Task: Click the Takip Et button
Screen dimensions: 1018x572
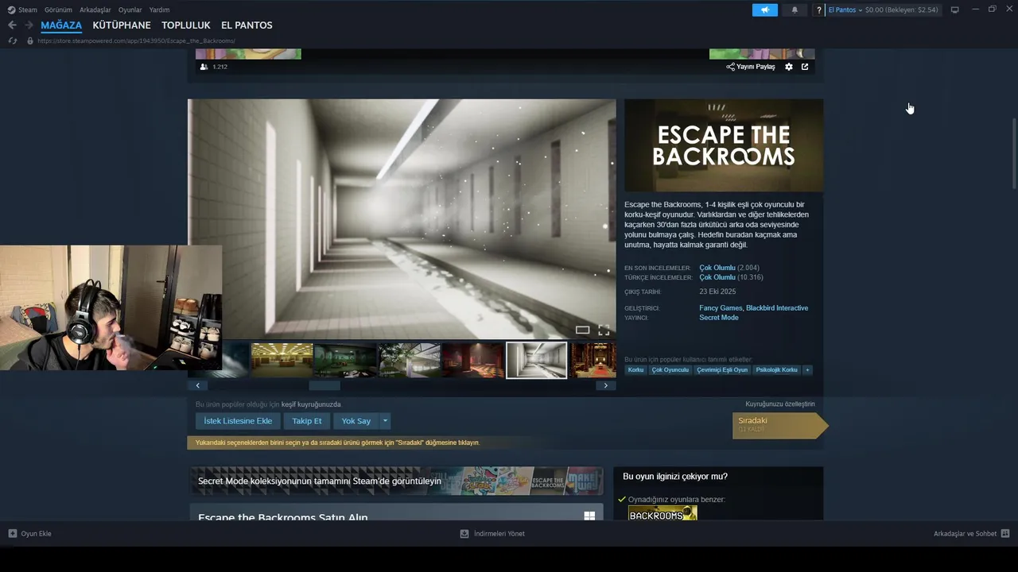Action: pos(307,421)
